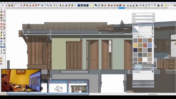Expand the Styles panel
The width and height of the screenshot is (176, 99).
click(x=143, y=21)
